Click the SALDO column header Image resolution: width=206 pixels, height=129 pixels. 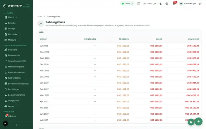[159, 39]
